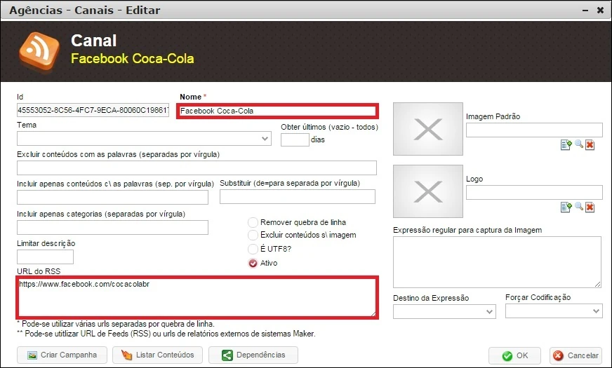Click the Substituir de=para field

click(298, 196)
